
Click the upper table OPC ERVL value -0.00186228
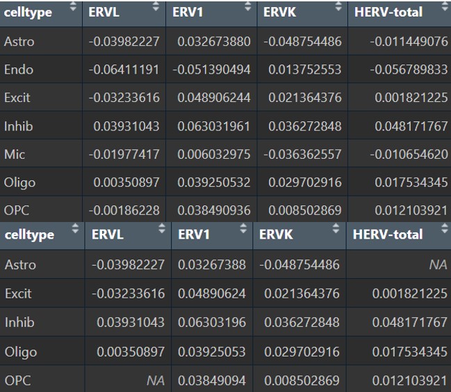124,210
